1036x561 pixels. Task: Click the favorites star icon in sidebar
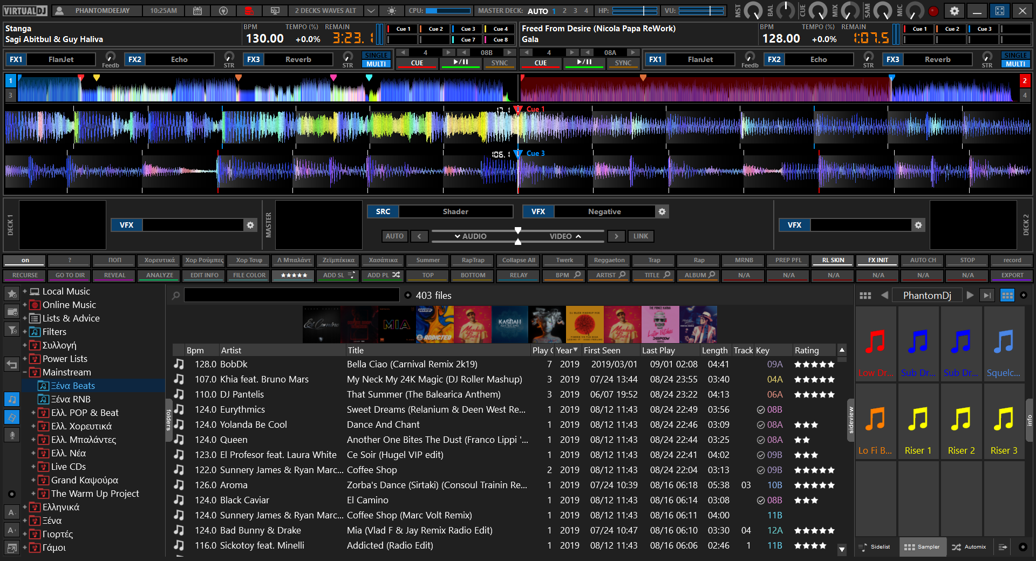(x=12, y=294)
